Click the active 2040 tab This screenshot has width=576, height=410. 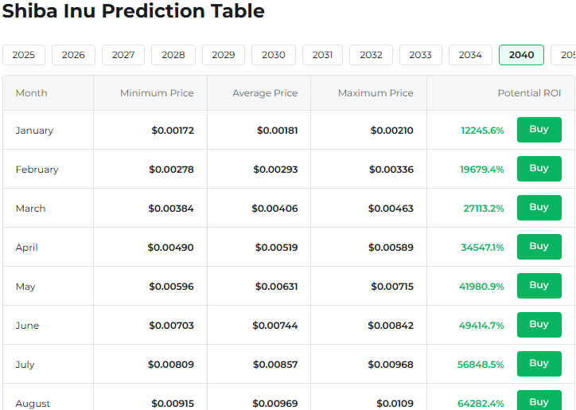tap(521, 55)
